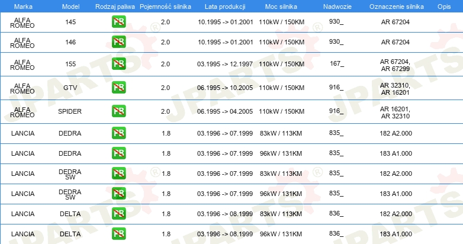This screenshot has height=244, width=463.
Task: Click engine code 182 A2.000 in DEDRA row
Action: click(x=396, y=133)
